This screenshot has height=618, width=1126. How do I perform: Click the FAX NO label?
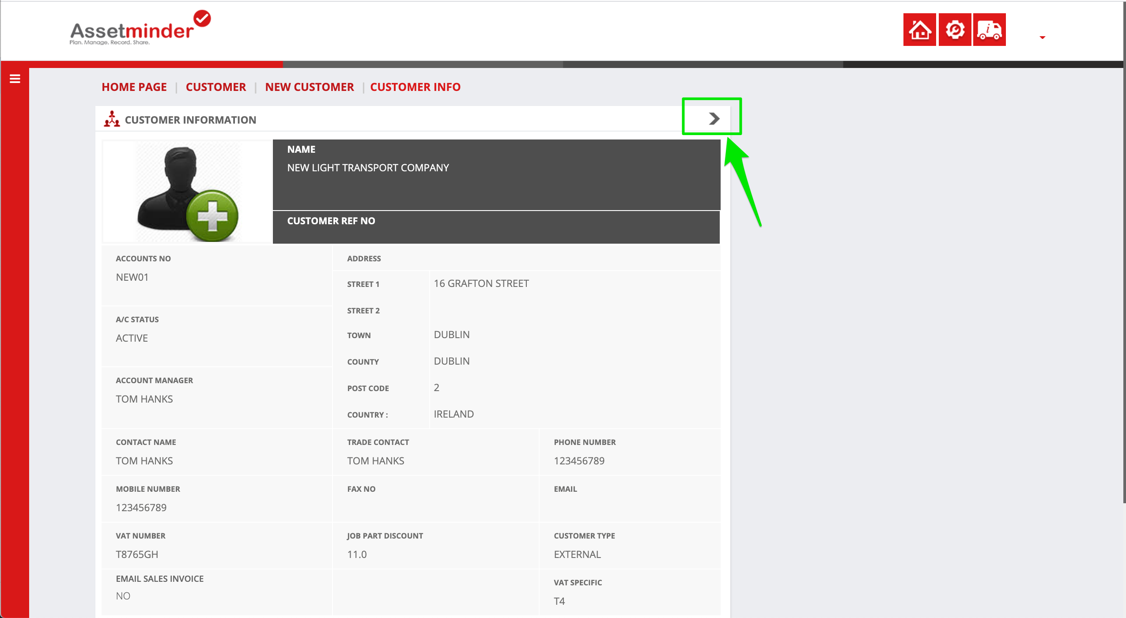[x=361, y=489]
